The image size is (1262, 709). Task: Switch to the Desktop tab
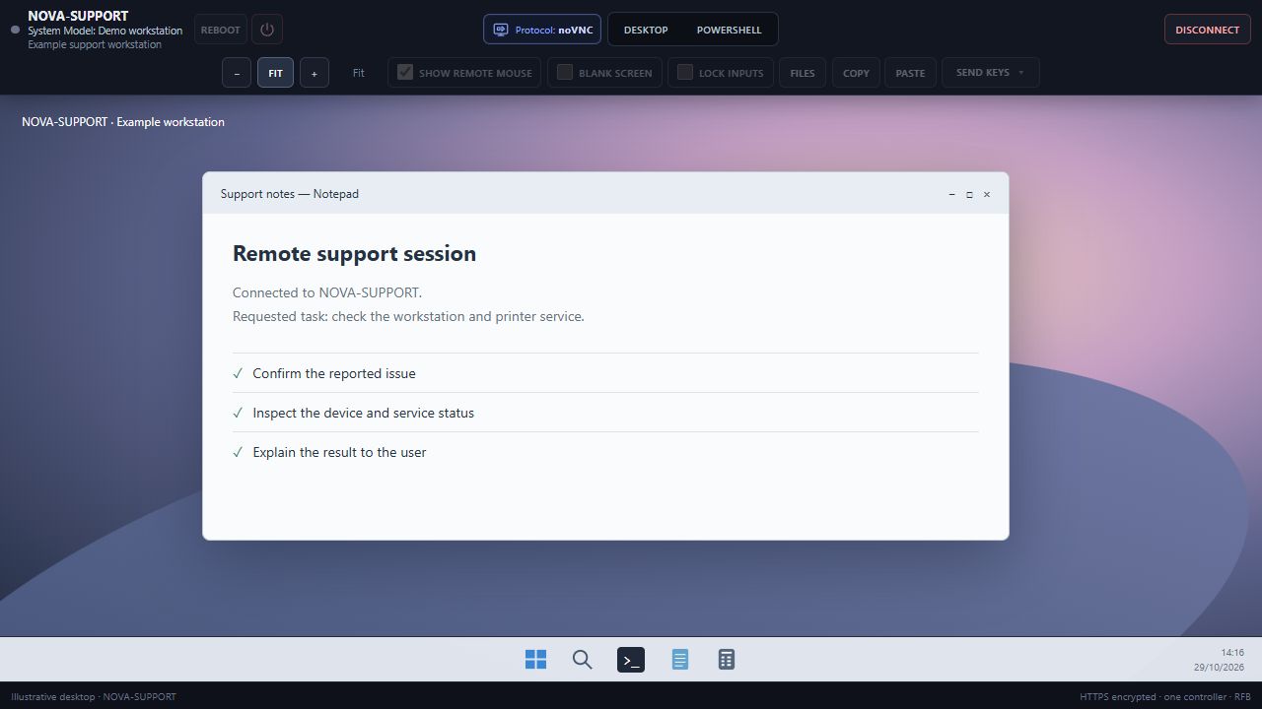(646, 30)
